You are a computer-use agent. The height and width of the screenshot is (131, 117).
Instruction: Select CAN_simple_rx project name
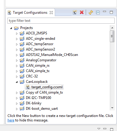pyautogui.click(x=38, y=65)
